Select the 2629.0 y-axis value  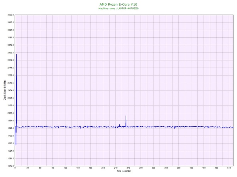click(11, 75)
